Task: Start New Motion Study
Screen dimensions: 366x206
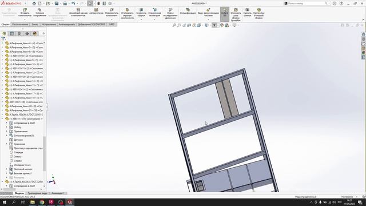Action: point(170,14)
